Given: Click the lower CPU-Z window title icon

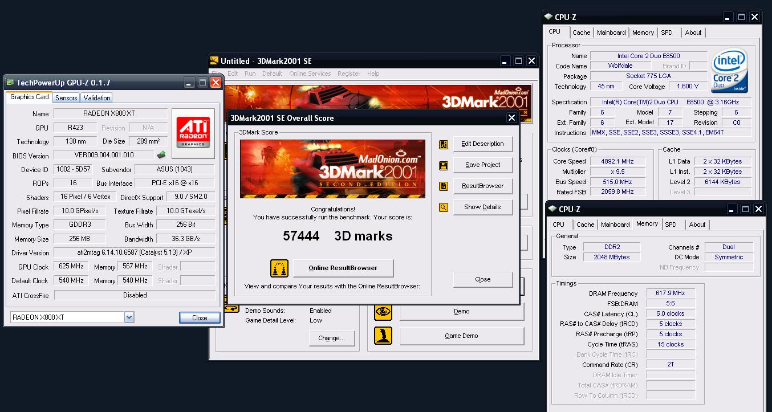Looking at the screenshot, I should tap(552, 209).
